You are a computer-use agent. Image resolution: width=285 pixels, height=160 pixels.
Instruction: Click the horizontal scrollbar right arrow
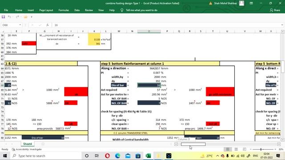[279, 144]
